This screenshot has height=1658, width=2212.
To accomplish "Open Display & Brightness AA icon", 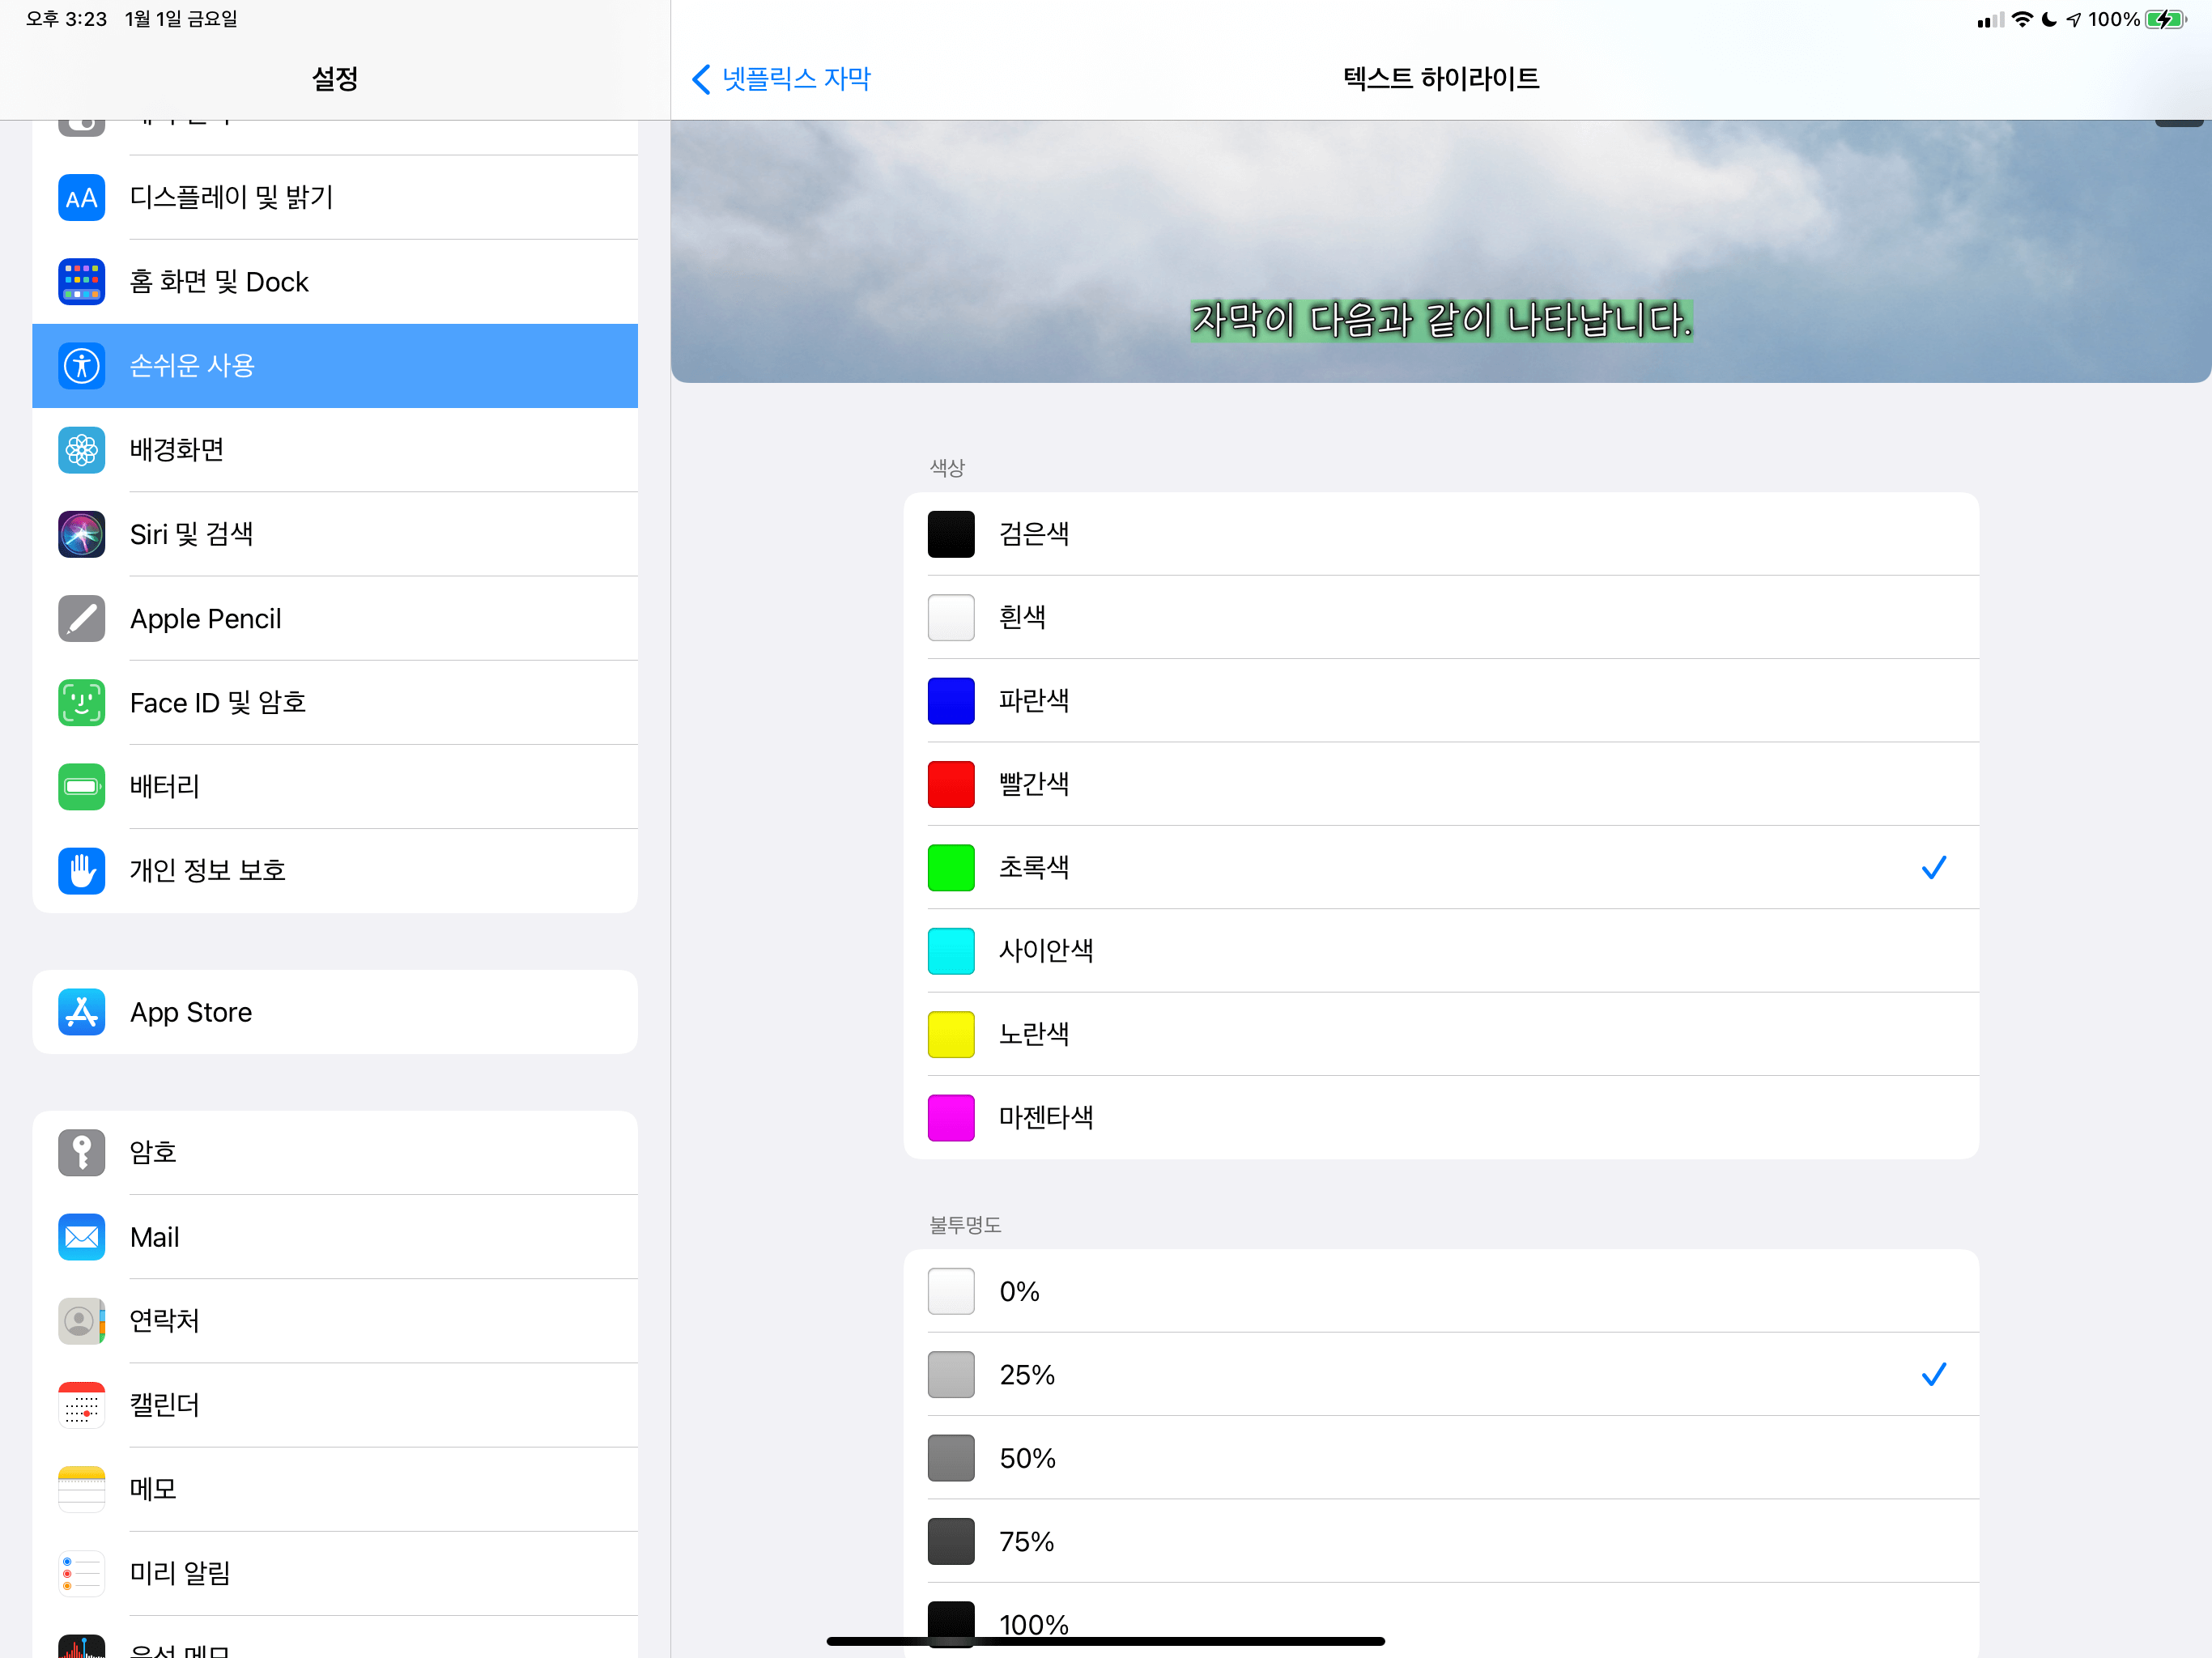I will coord(81,198).
